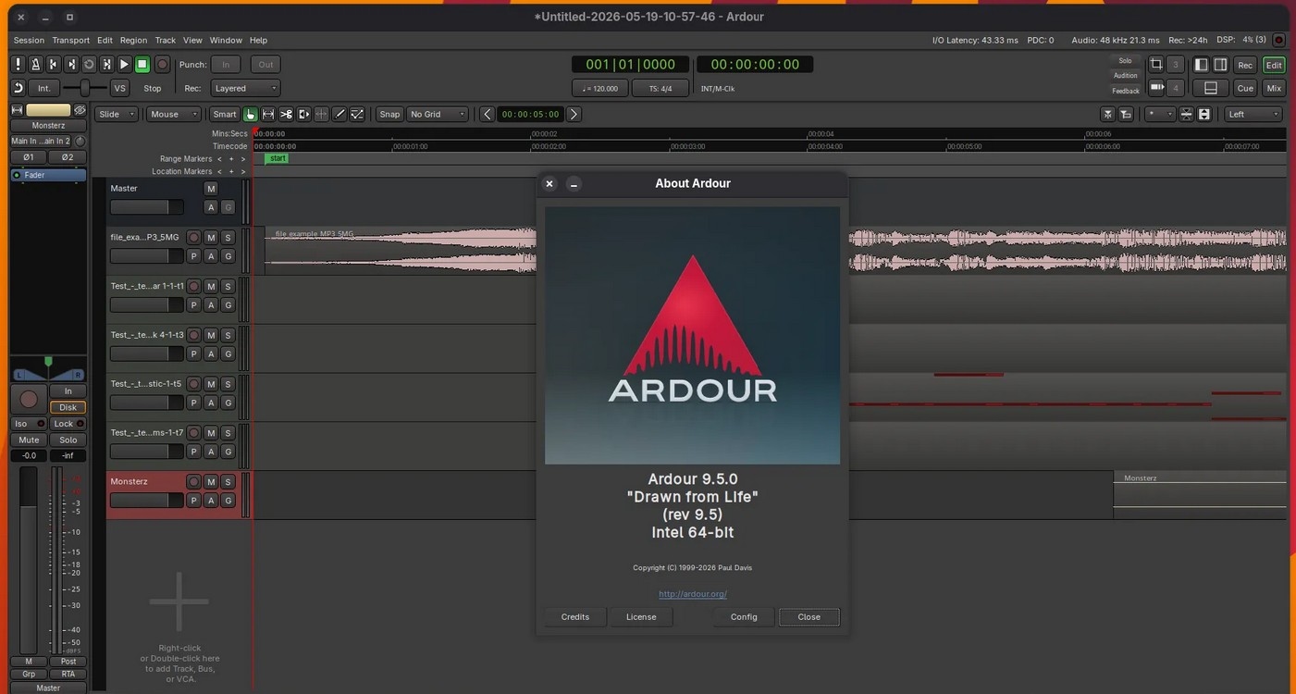The image size is (1296, 694).
Task: Select the Draw pencil tool
Action: click(x=339, y=114)
